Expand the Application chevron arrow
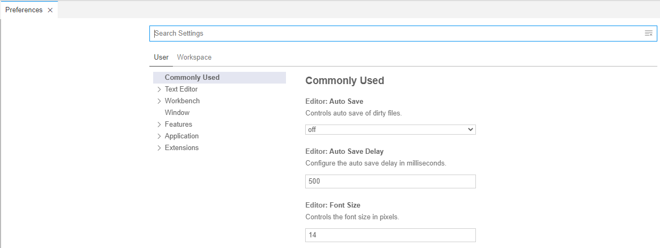The height and width of the screenshot is (248, 660). pyautogui.click(x=159, y=136)
